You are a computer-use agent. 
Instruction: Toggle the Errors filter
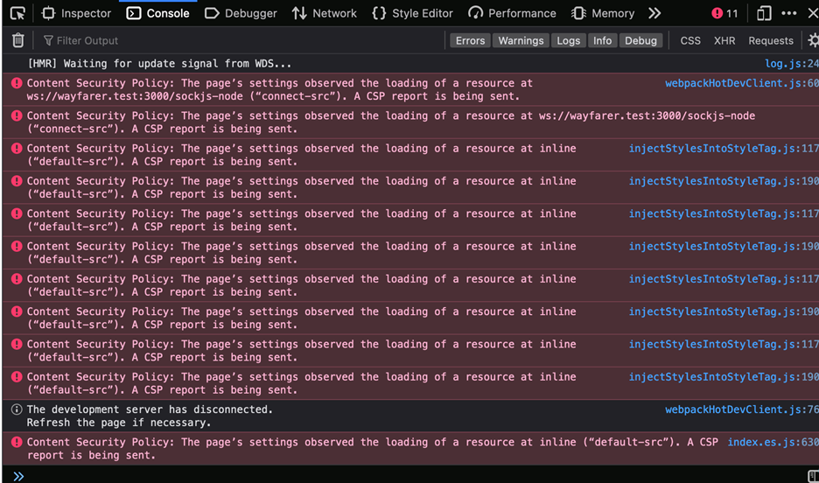coord(470,40)
